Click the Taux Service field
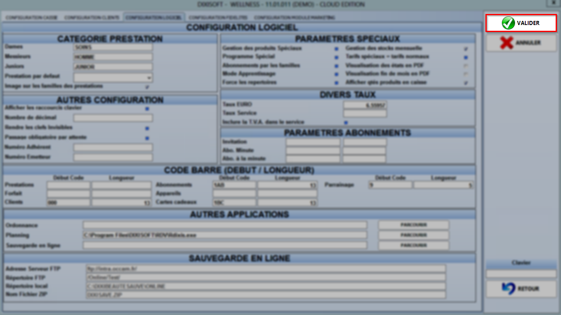561x315 pixels. point(365,113)
